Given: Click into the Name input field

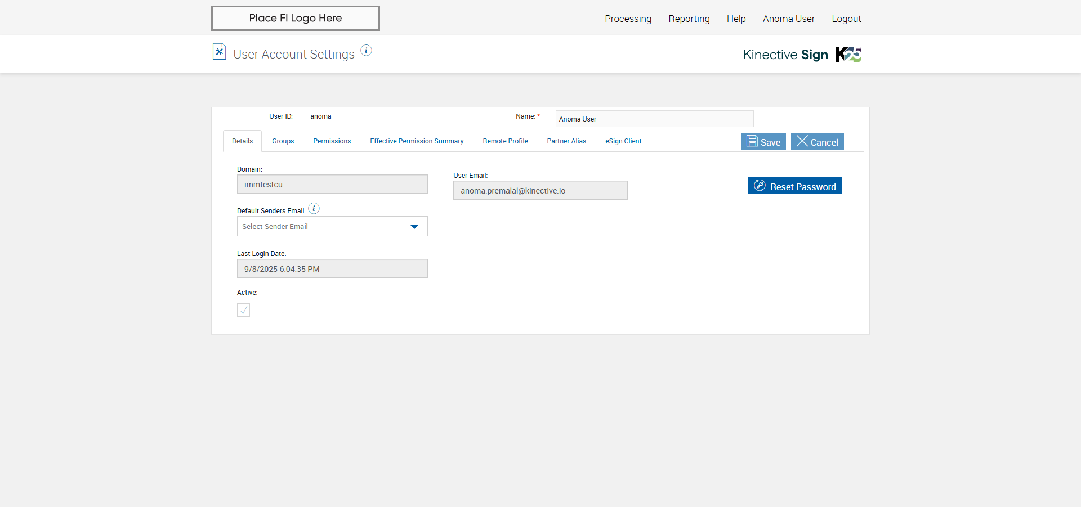Looking at the screenshot, I should tap(654, 119).
